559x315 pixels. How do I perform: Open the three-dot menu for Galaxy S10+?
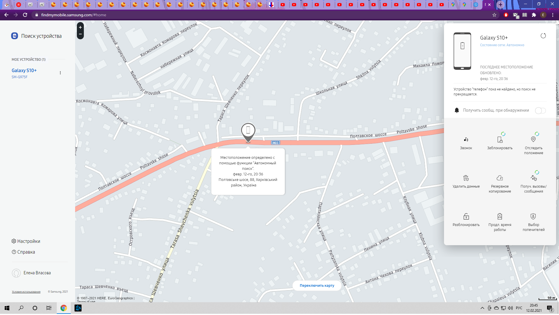[60, 73]
